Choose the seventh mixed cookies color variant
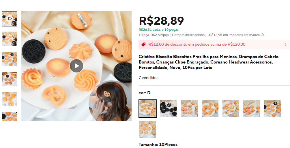 click(272, 109)
